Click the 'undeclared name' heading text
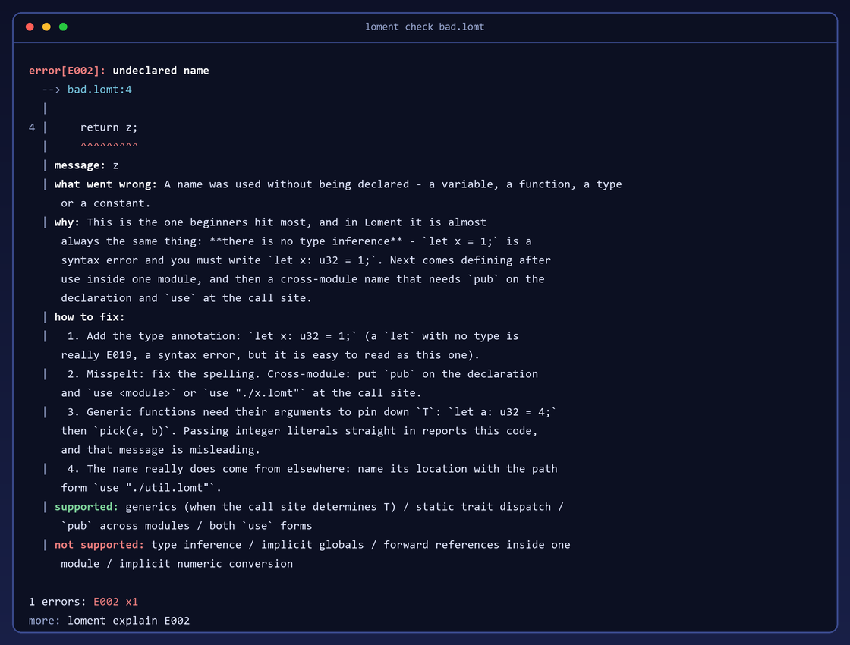850x645 pixels. coord(160,71)
